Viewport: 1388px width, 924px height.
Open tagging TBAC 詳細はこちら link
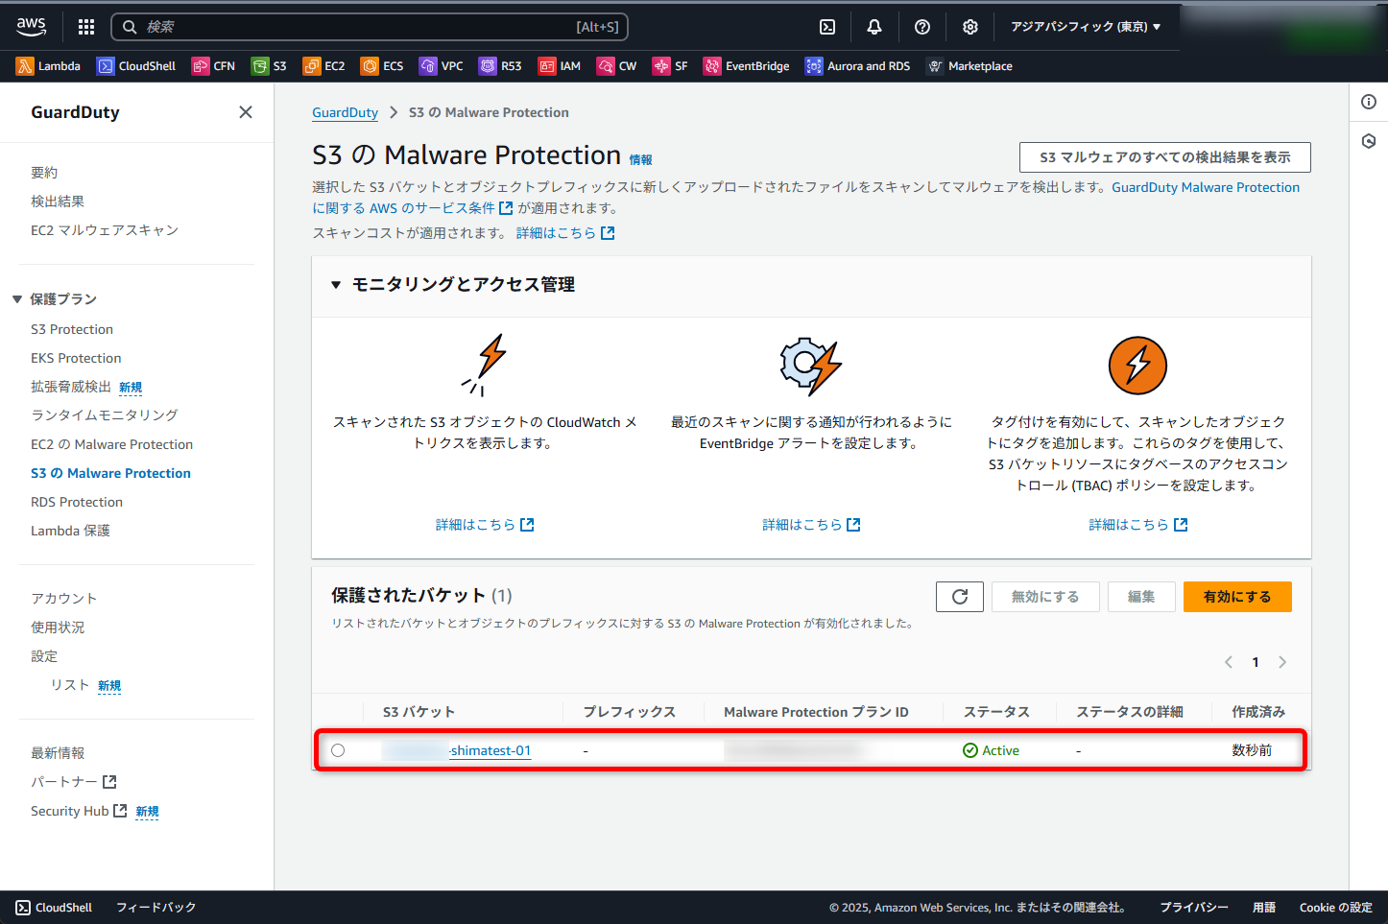point(1138,525)
